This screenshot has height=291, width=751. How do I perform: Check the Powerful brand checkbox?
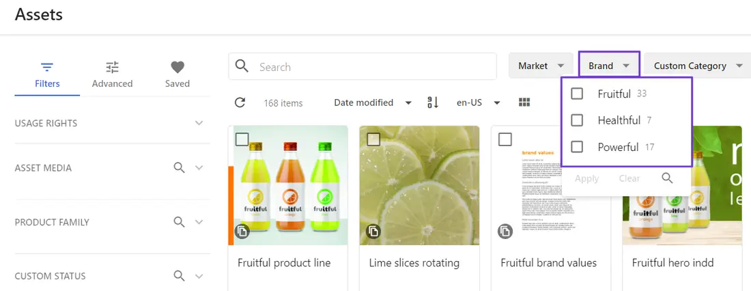tap(577, 147)
